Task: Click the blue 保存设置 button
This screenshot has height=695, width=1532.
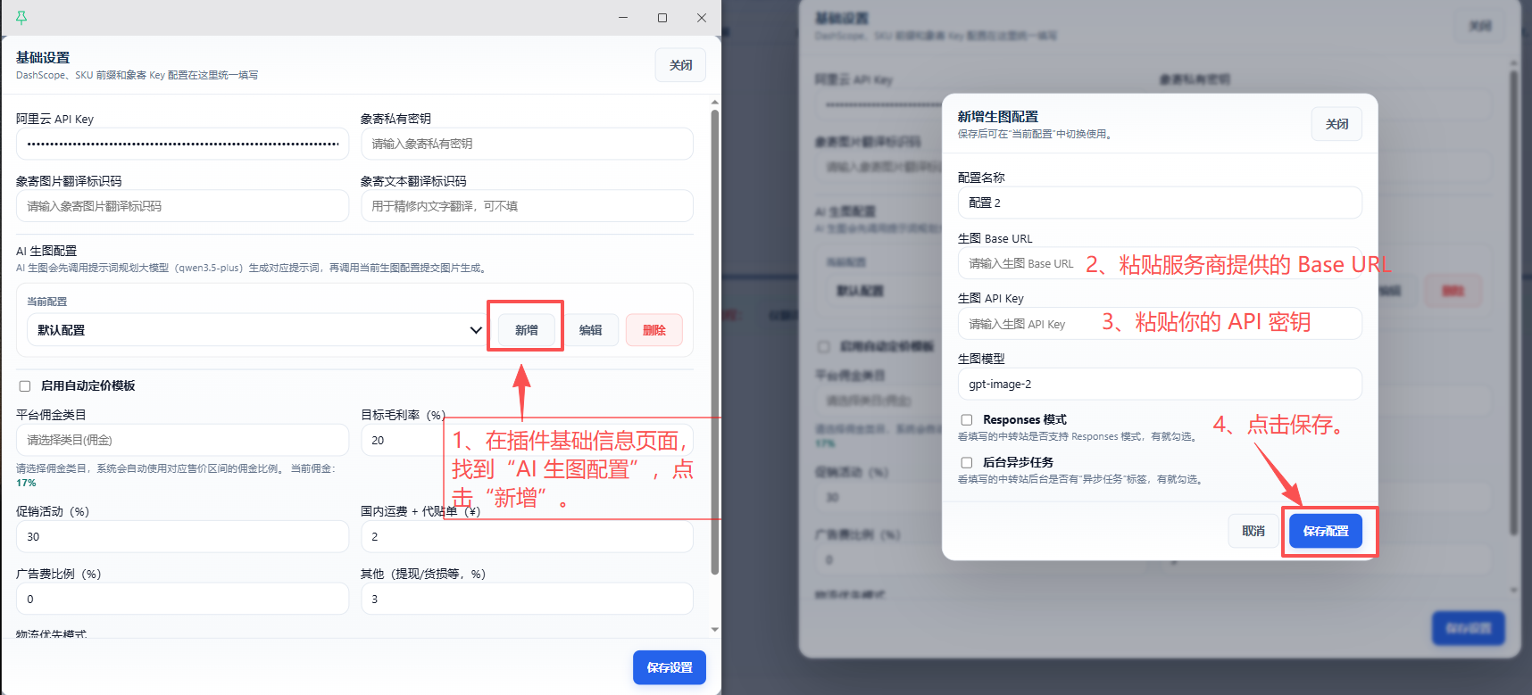Action: (670, 667)
